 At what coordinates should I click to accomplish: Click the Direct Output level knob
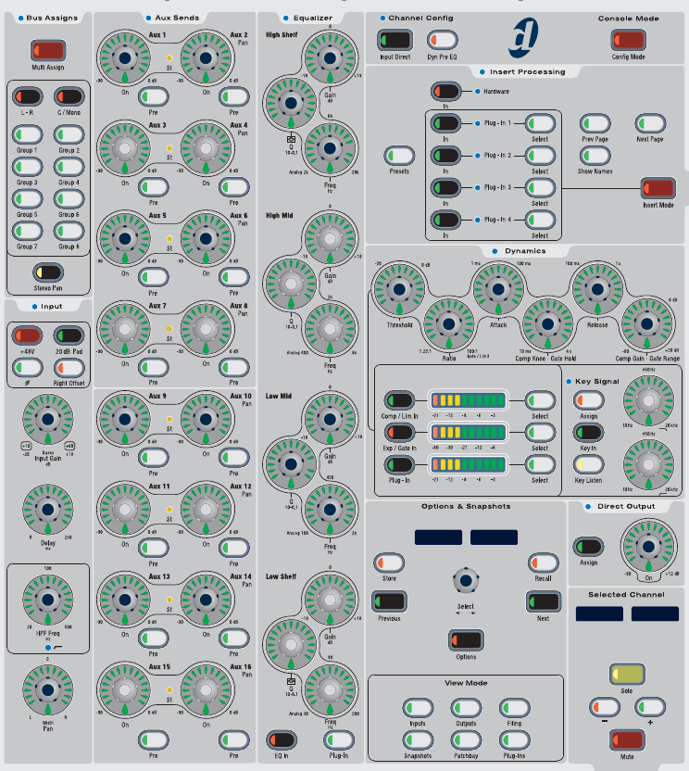pos(648,547)
